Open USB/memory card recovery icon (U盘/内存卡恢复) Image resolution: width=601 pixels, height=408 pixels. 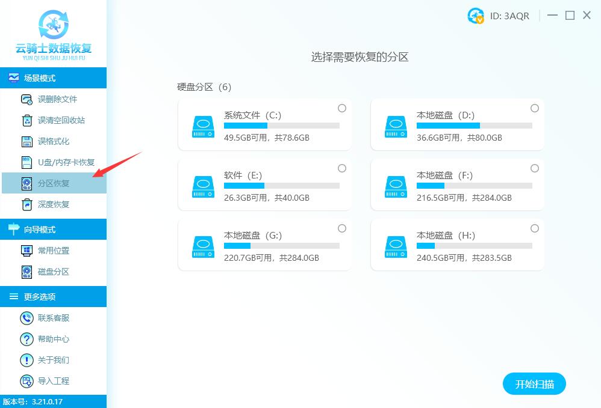click(x=27, y=162)
